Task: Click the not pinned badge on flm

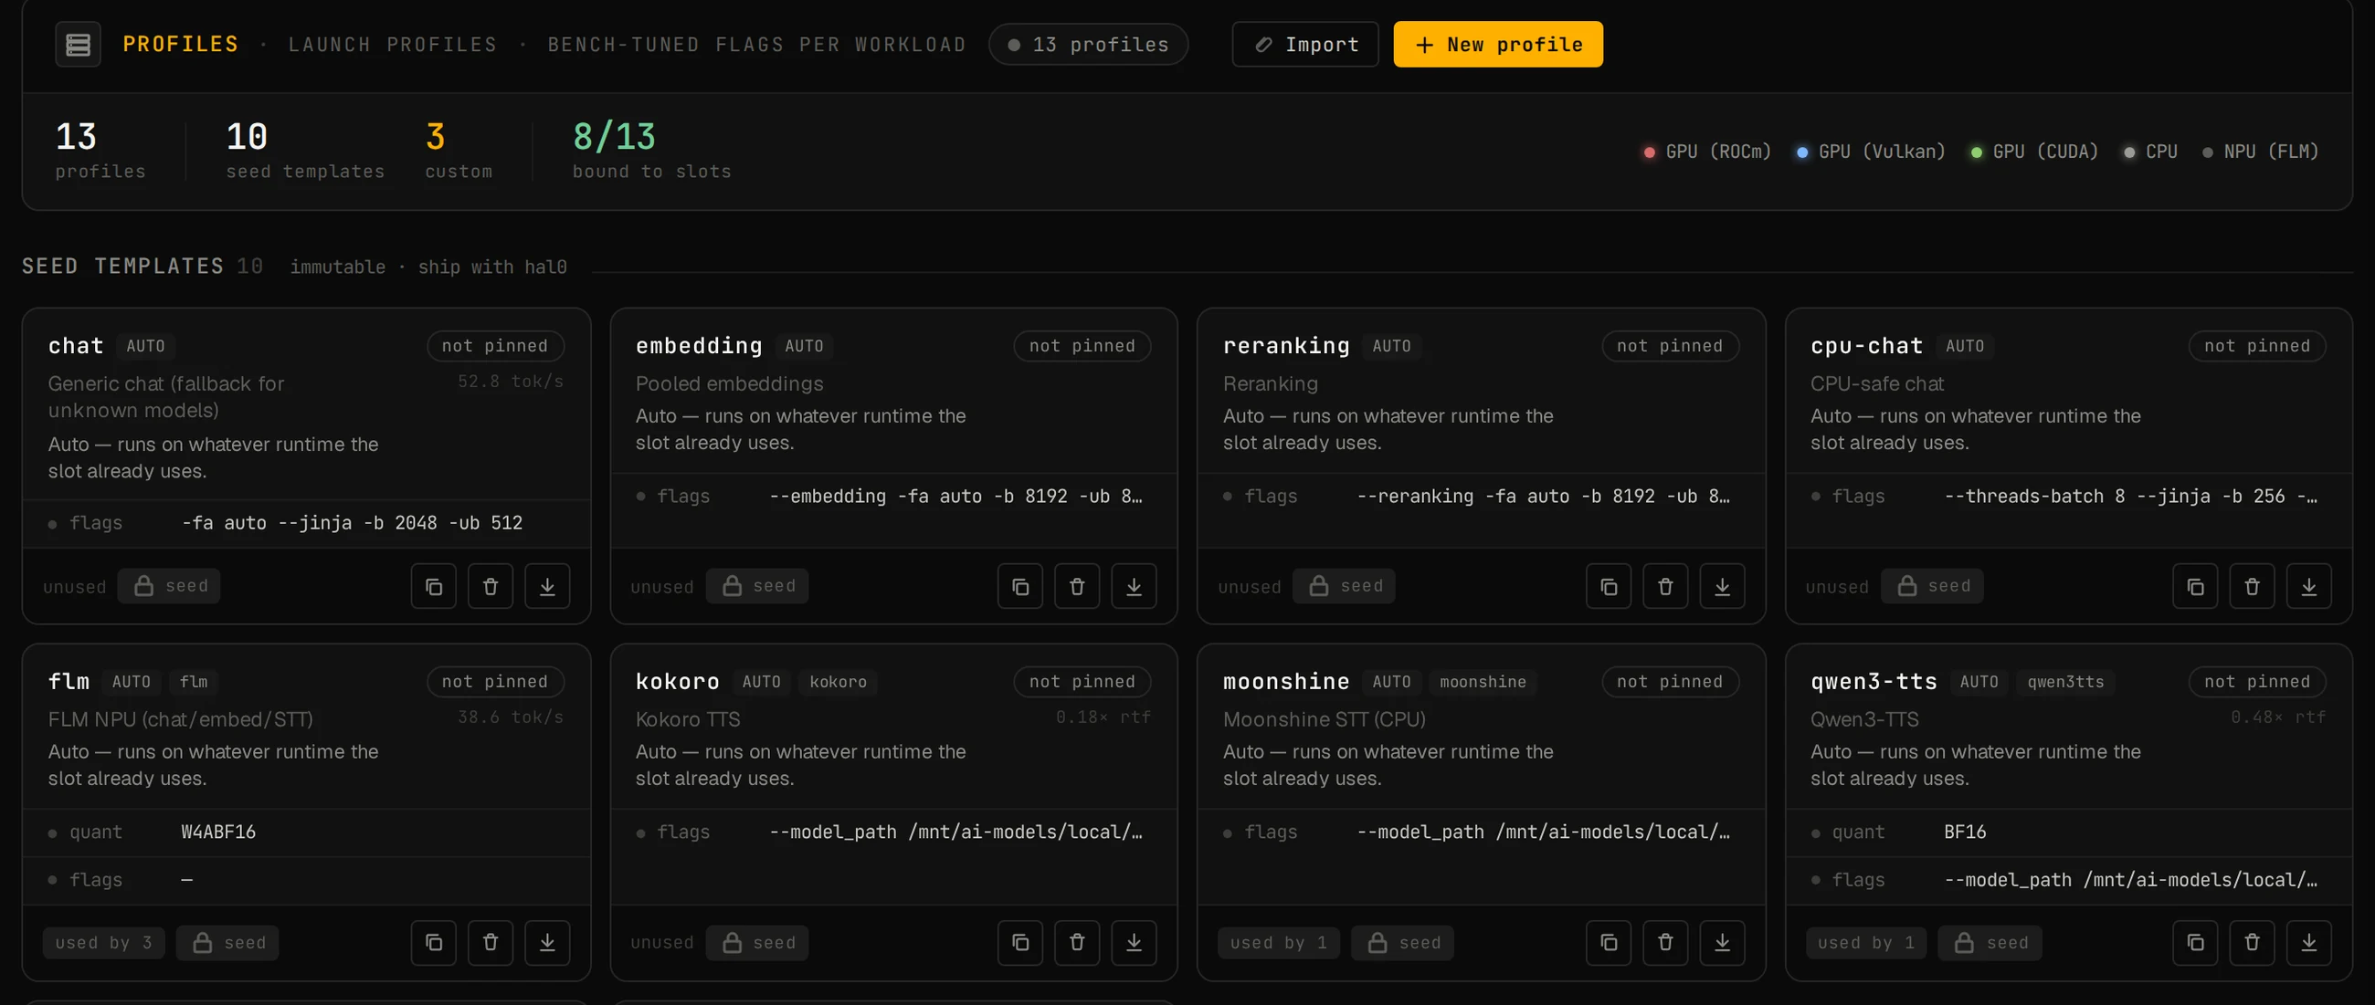Action: click(x=495, y=683)
